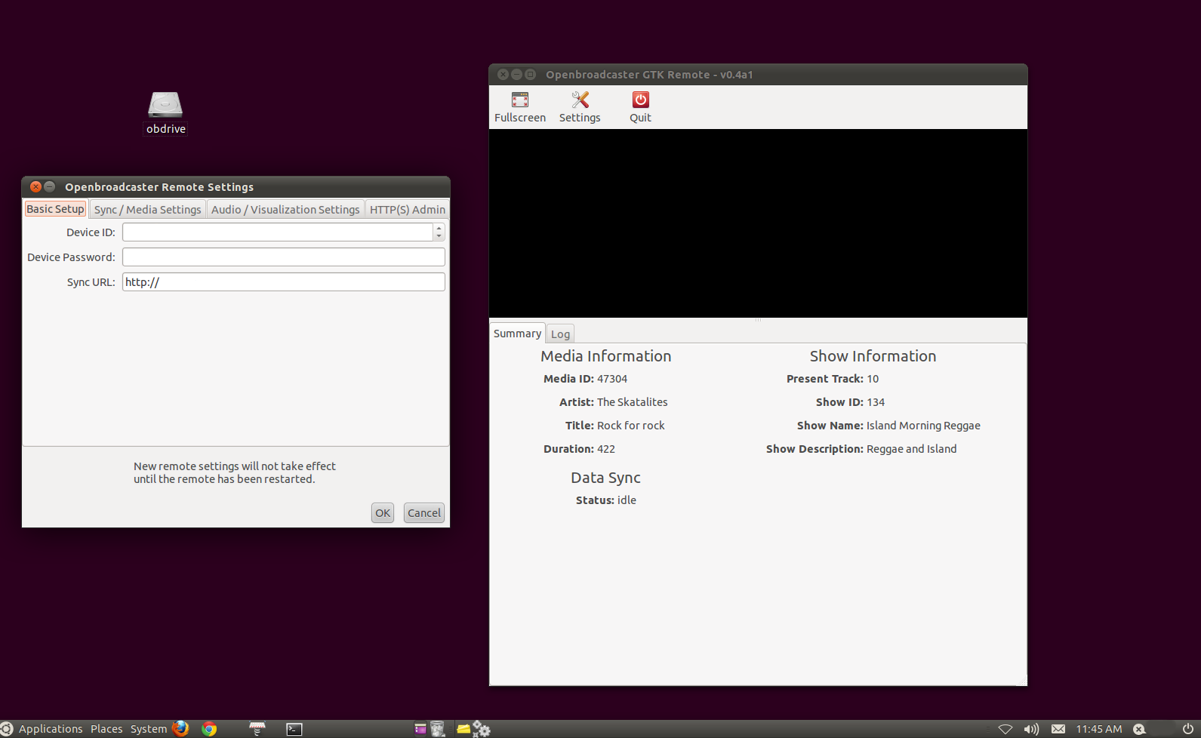
Task: Open the mail envelope indicator
Action: point(1058,729)
